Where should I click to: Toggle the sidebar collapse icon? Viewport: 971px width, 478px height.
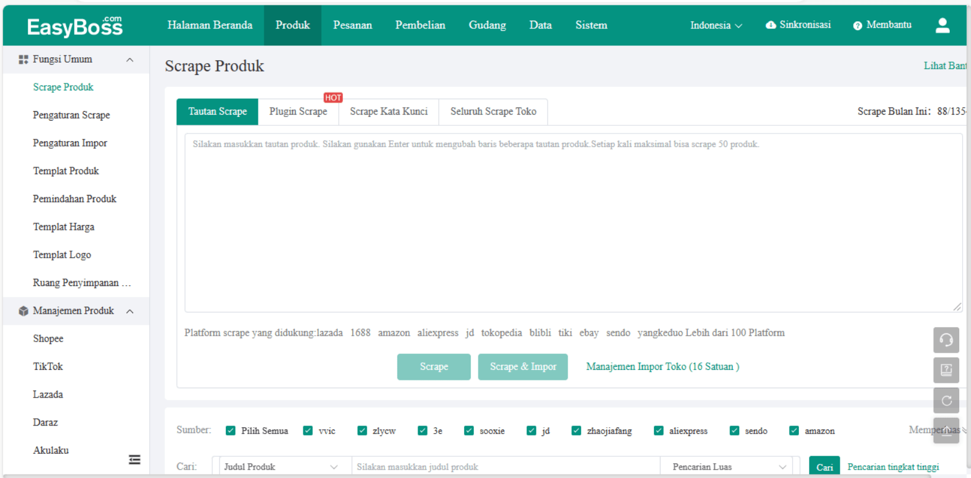135,460
